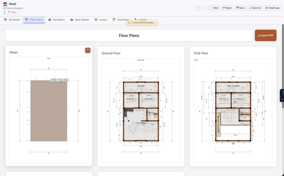Click the Upper_Verandah label on First Floor

click(x=233, y=86)
